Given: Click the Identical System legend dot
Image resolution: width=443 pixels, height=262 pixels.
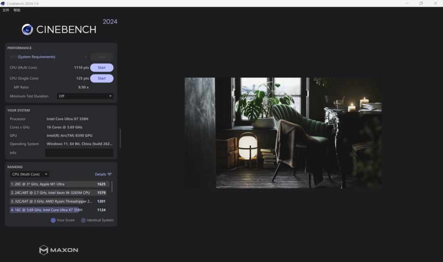Looking at the screenshot, I should [84, 220].
